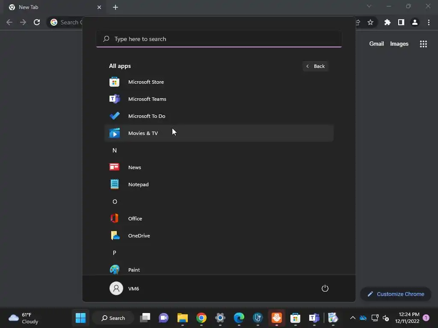Open the power options button
Screen dimensions: 438x328
[325, 288]
